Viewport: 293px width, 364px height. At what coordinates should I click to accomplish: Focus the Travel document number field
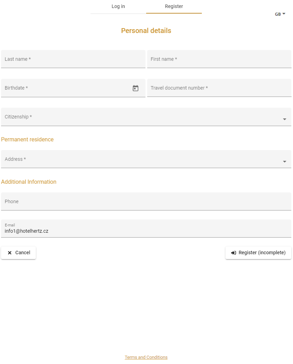(219, 88)
